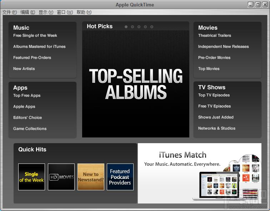Close the Apple QuickTime window

coord(265,5)
